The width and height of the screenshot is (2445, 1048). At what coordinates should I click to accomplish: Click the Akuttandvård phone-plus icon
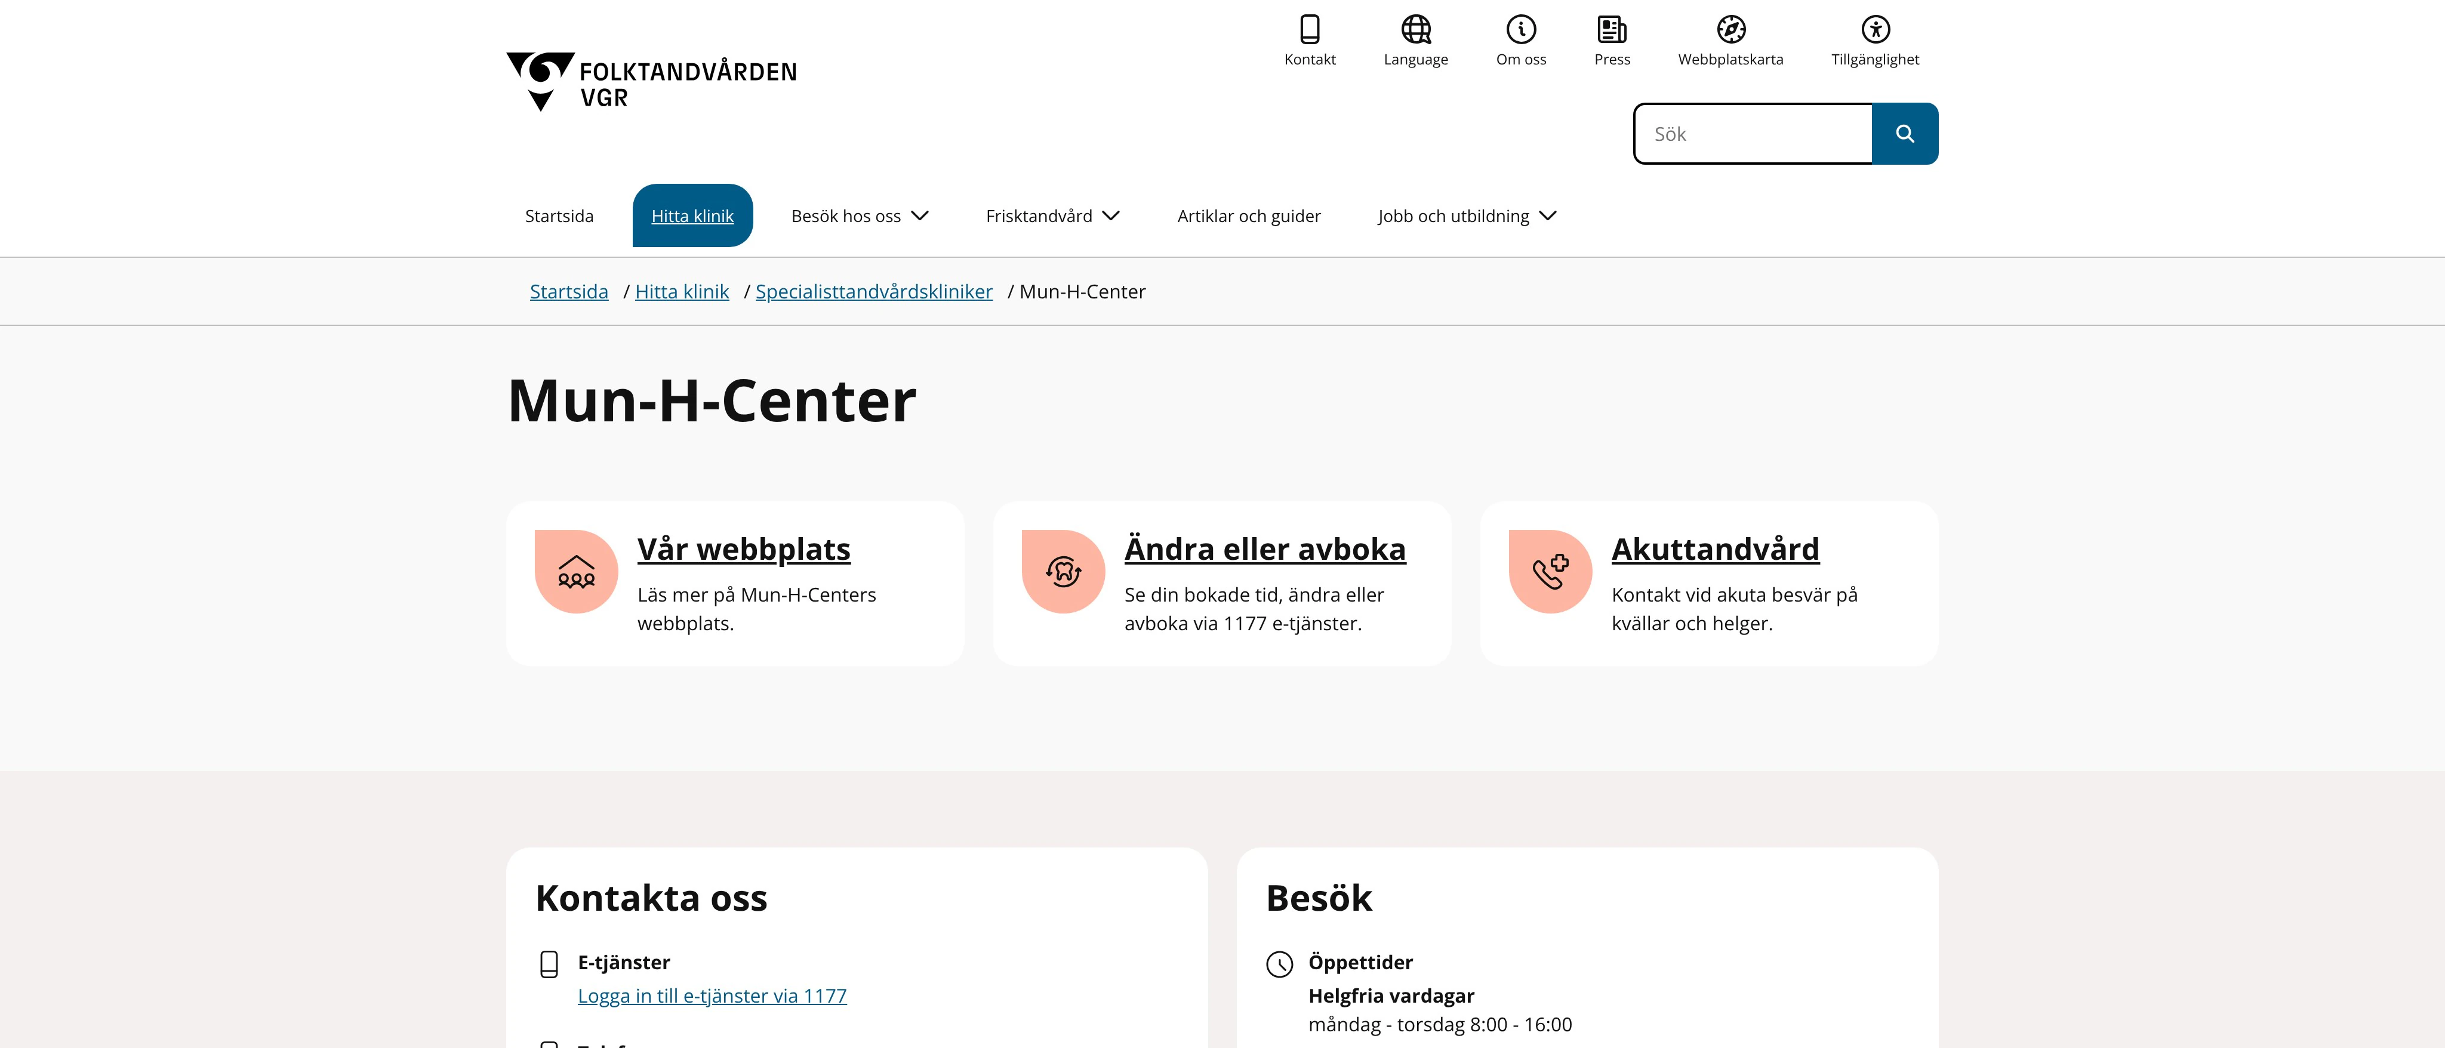(1550, 572)
